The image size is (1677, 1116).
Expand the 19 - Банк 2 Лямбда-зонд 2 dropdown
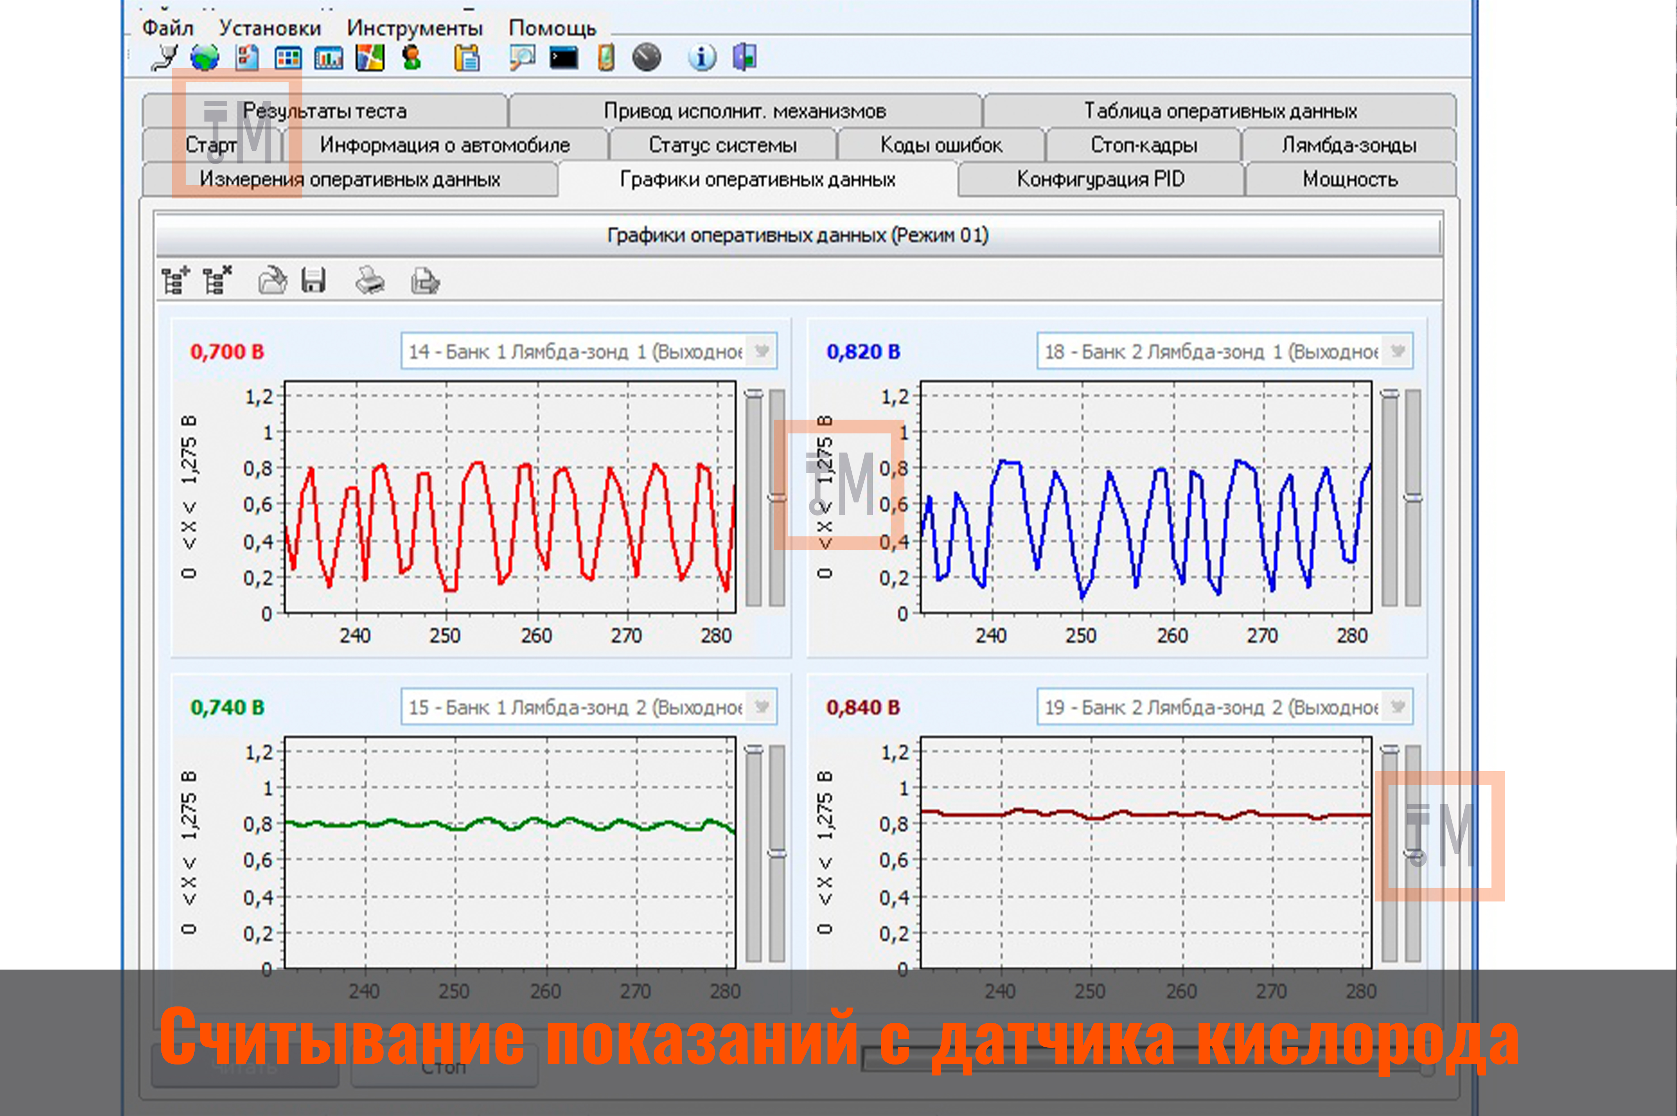1398,707
